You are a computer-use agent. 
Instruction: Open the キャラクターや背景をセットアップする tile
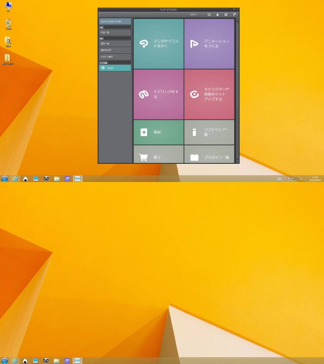pos(209,94)
